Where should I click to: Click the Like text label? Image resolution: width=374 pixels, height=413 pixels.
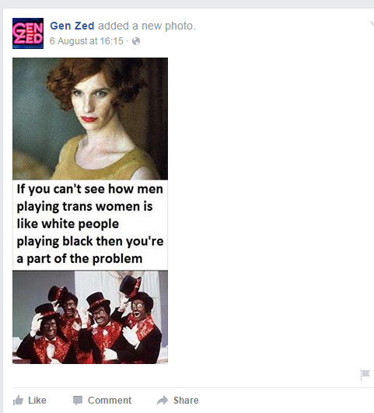(x=37, y=401)
